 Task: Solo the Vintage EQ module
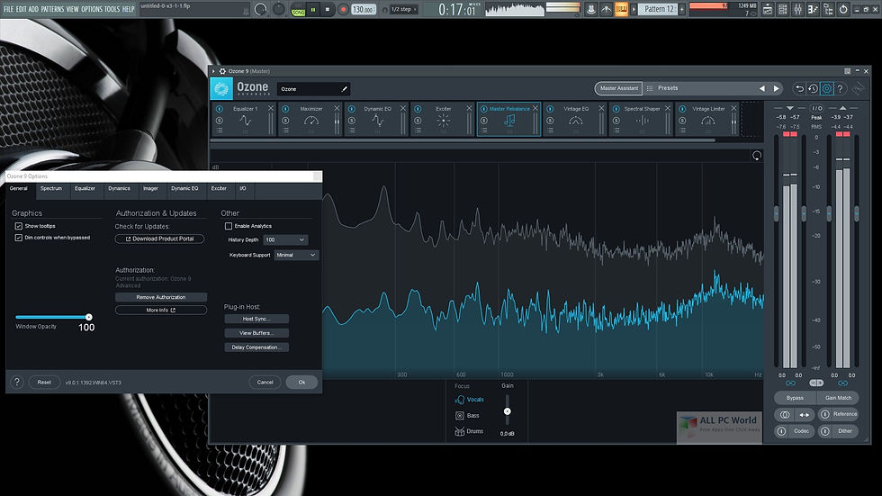pyautogui.click(x=550, y=121)
